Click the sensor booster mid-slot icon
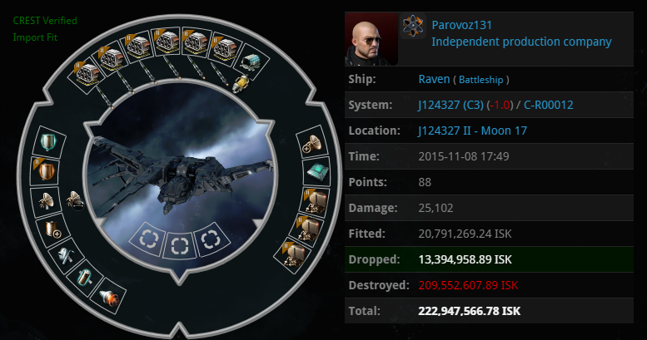647x340 pixels. [45, 200]
